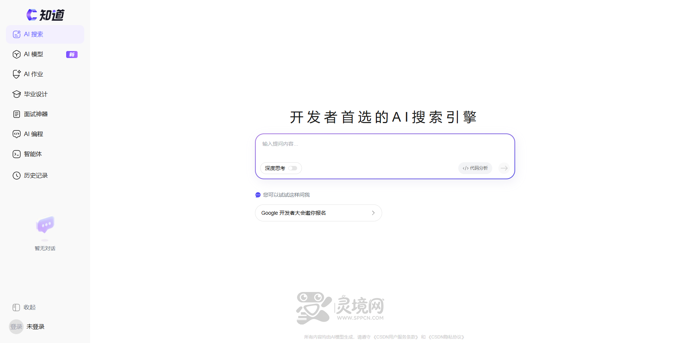Click the 新 badge next to AI 模型
680x343 pixels.
click(72, 55)
